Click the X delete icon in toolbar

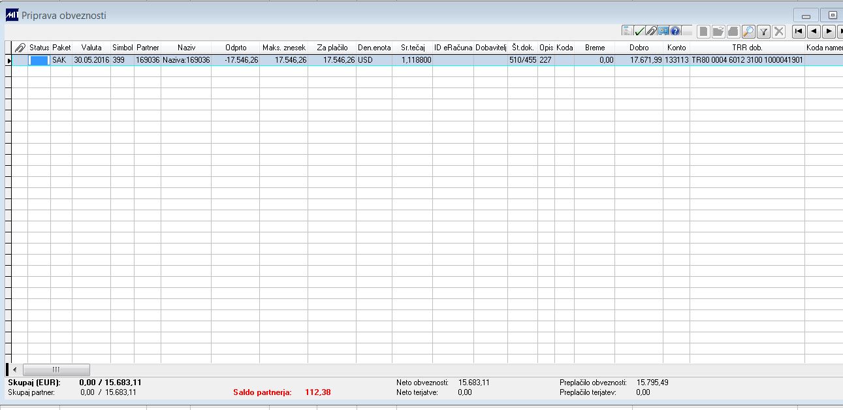point(778,31)
